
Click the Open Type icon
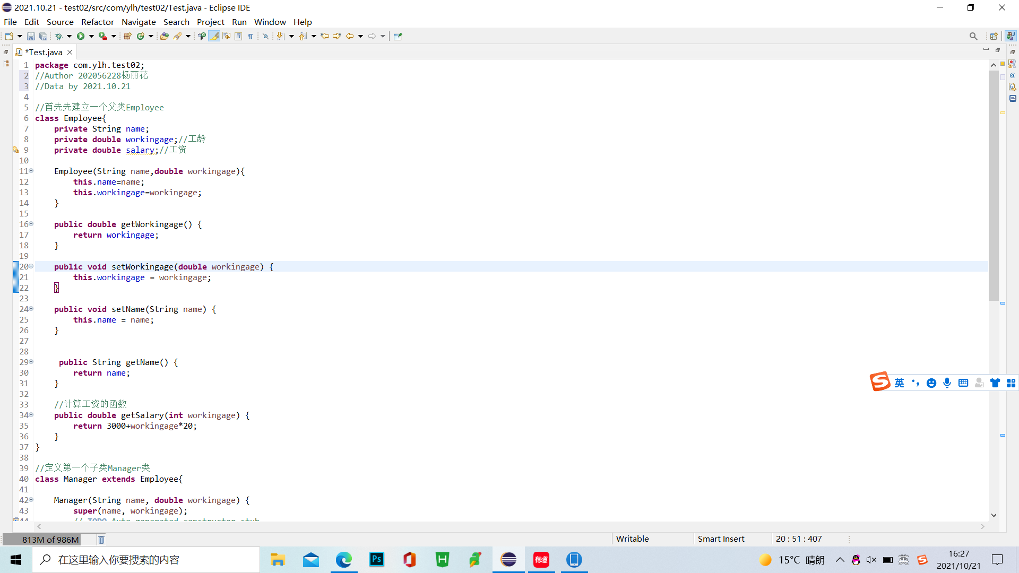pos(165,37)
